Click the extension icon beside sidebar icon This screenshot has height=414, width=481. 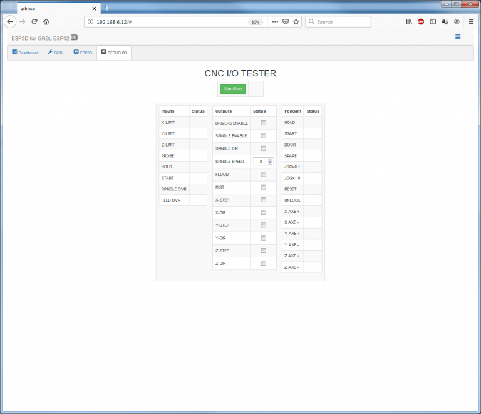click(x=445, y=22)
